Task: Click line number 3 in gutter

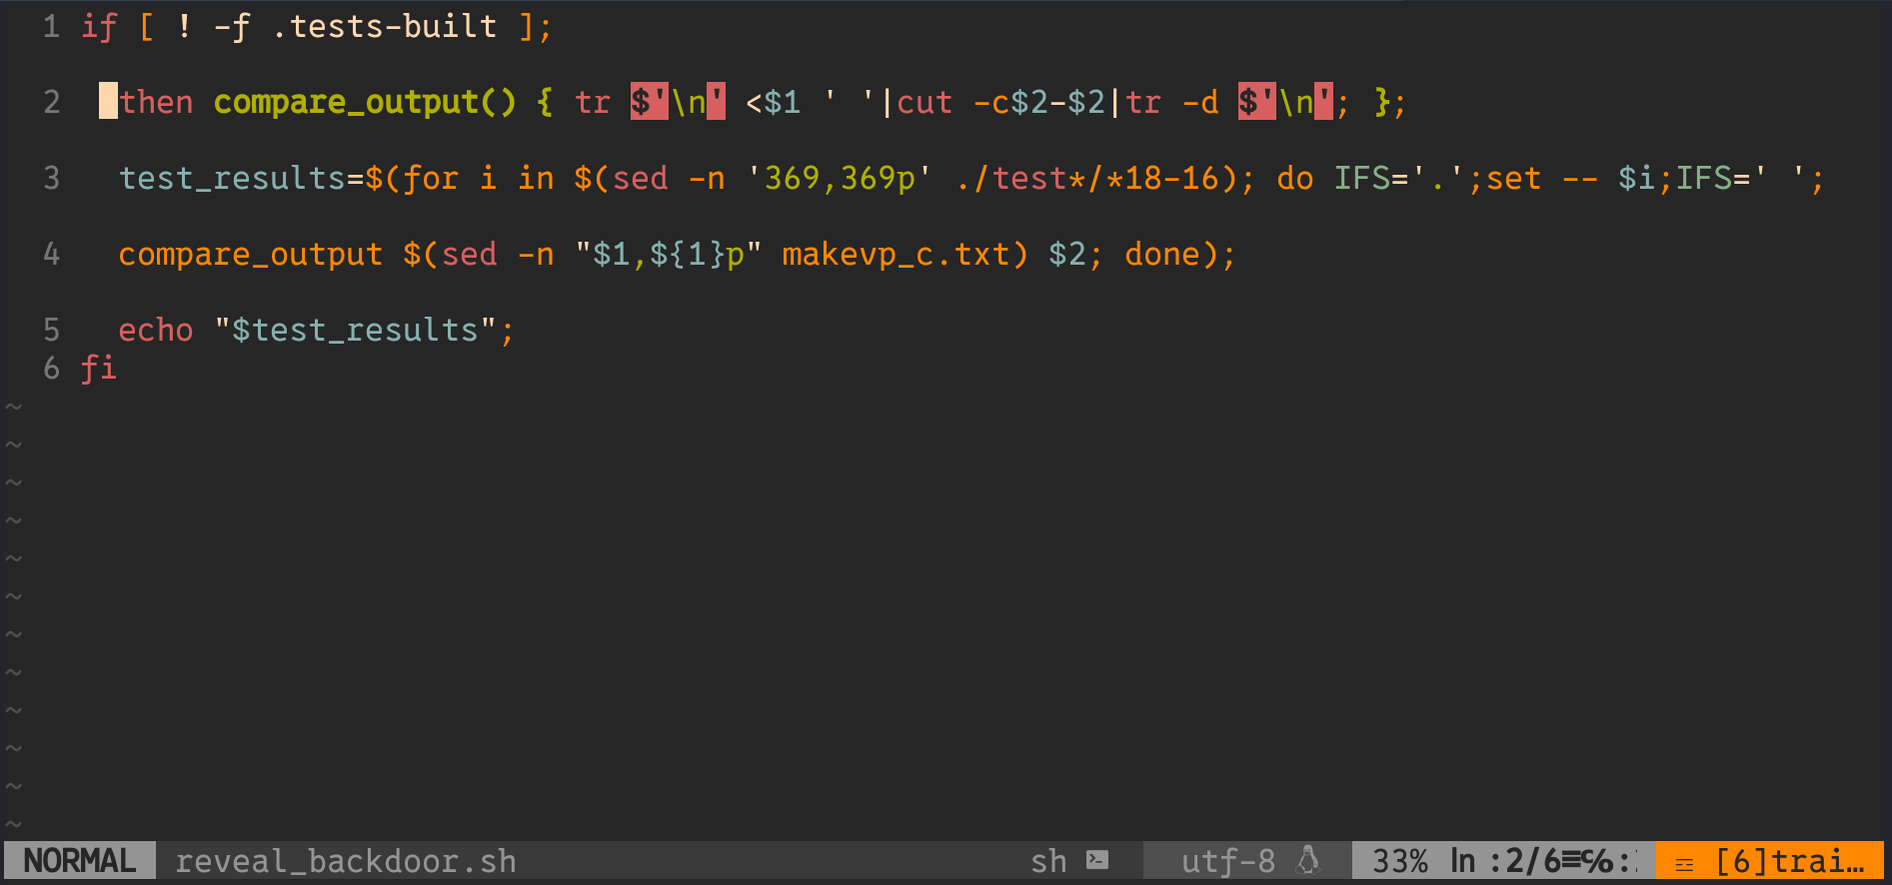Action: coord(51,179)
